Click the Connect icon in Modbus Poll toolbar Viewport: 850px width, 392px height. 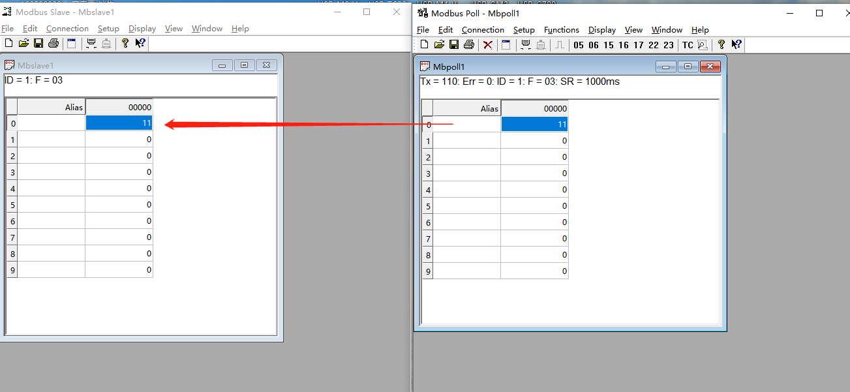click(x=525, y=45)
